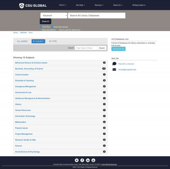Click the chat bubble icon under Ask Us
Viewport: 170px width, 169px height.
(x=114, y=63)
